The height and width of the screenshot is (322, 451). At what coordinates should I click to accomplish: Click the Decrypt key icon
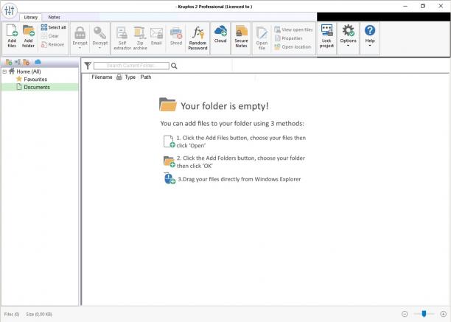[x=99, y=33]
